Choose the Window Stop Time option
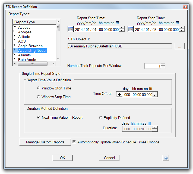Screen dimensions: 193x174 click(x=39, y=97)
